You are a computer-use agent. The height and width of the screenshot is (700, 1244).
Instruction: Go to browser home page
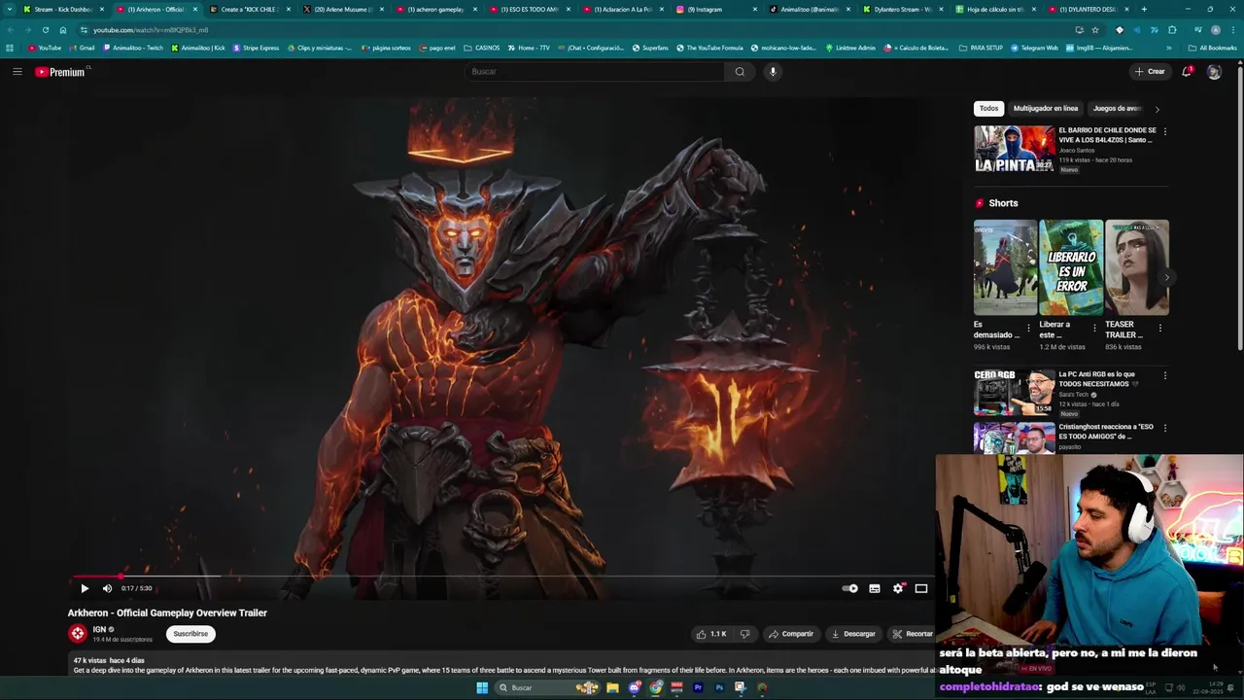pos(63,30)
